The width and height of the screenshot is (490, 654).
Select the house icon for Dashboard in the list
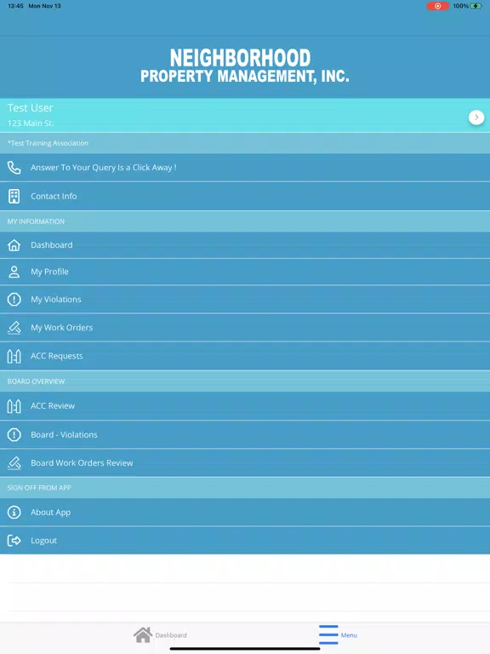pyautogui.click(x=14, y=245)
